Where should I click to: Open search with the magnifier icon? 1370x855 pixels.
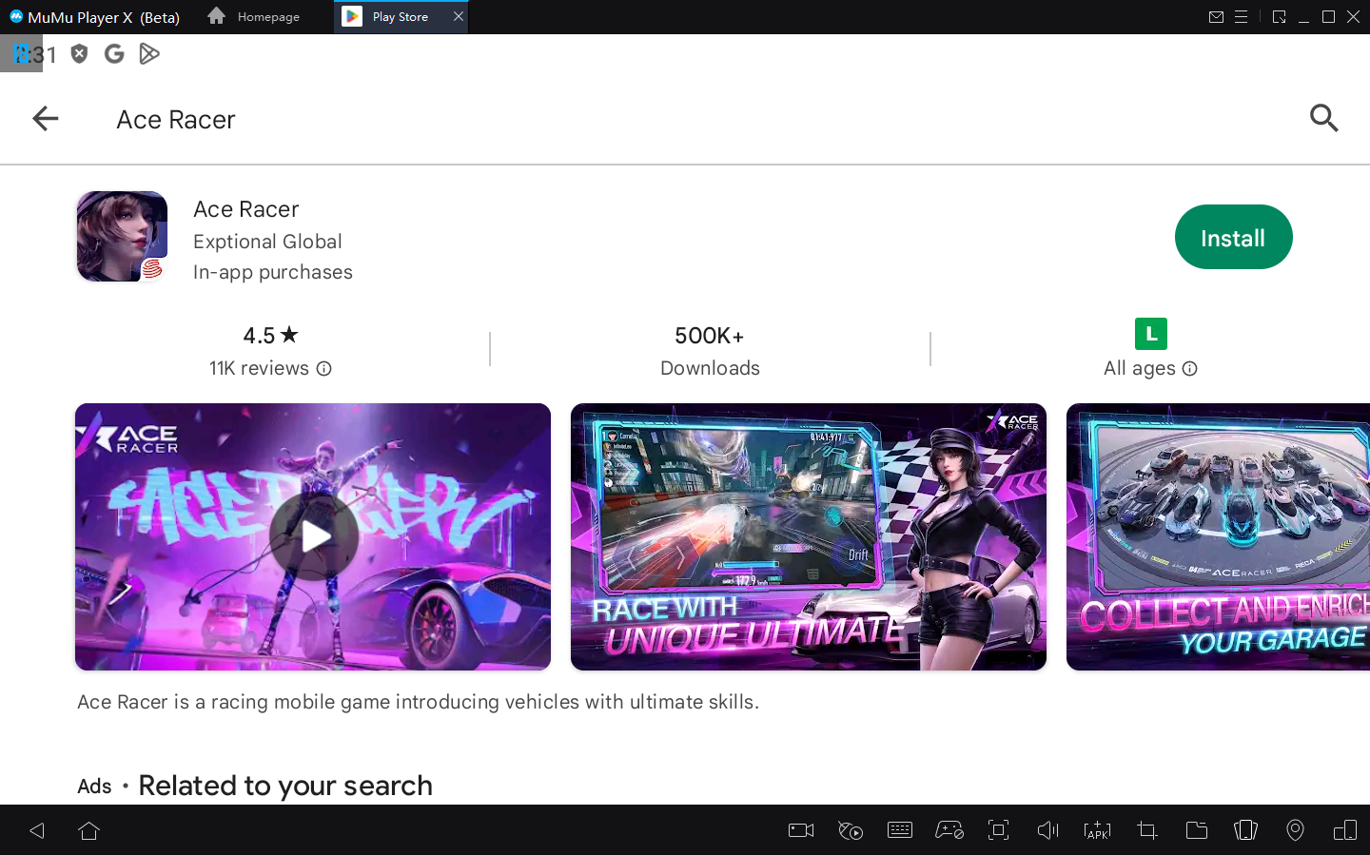pos(1323,119)
